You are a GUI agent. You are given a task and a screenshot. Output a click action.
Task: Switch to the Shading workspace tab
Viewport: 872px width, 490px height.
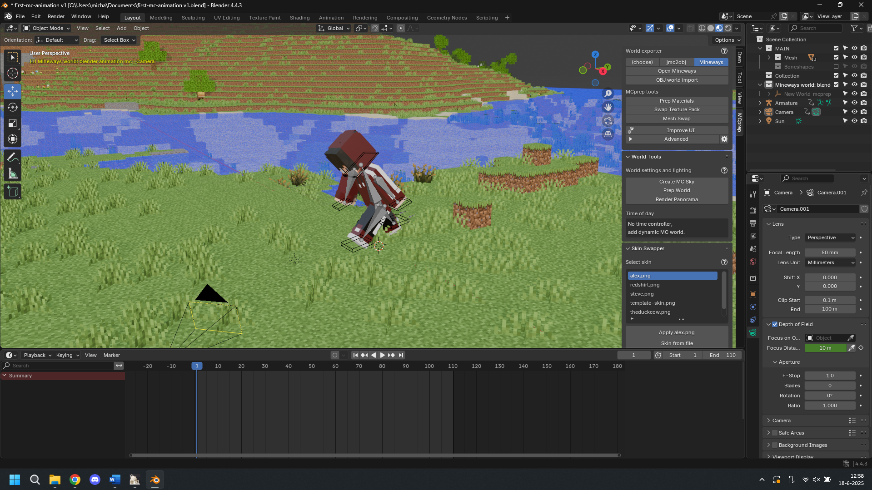(x=299, y=18)
